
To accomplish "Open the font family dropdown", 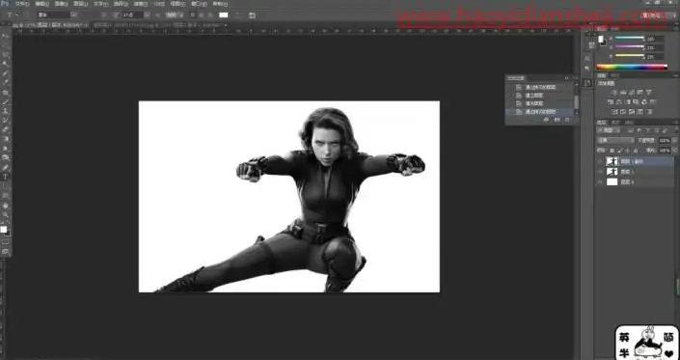I will pos(74,14).
